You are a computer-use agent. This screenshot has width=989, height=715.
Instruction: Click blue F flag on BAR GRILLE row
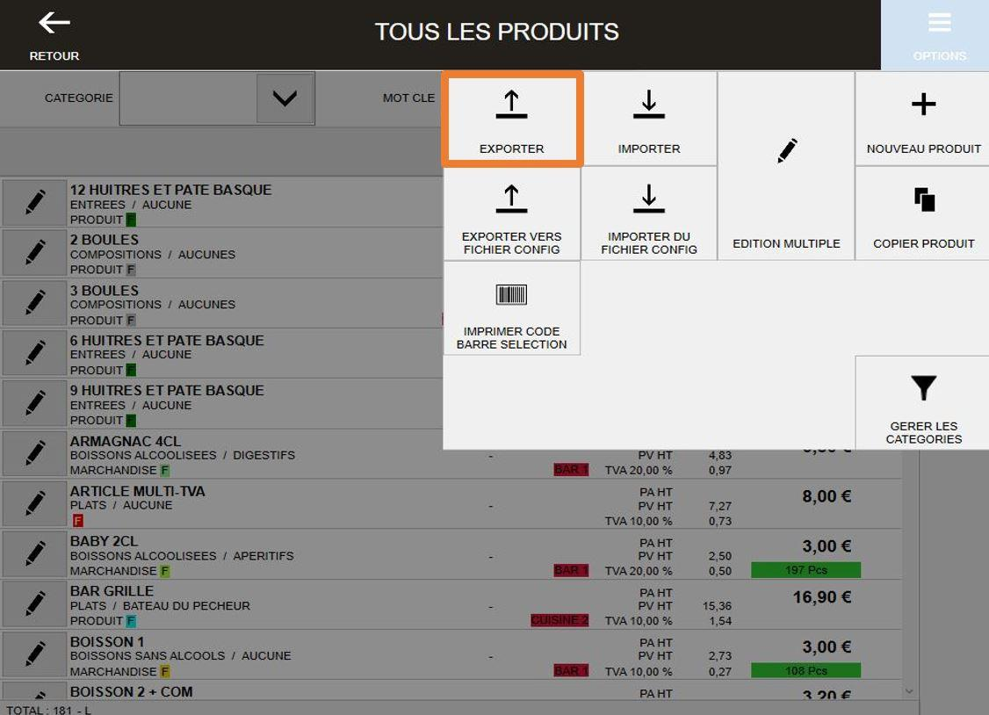tap(131, 620)
